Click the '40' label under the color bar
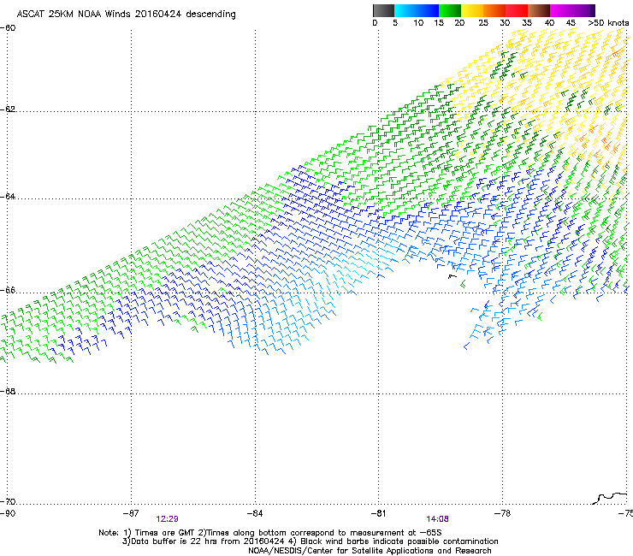This screenshot has height=556, width=633. tap(549, 23)
